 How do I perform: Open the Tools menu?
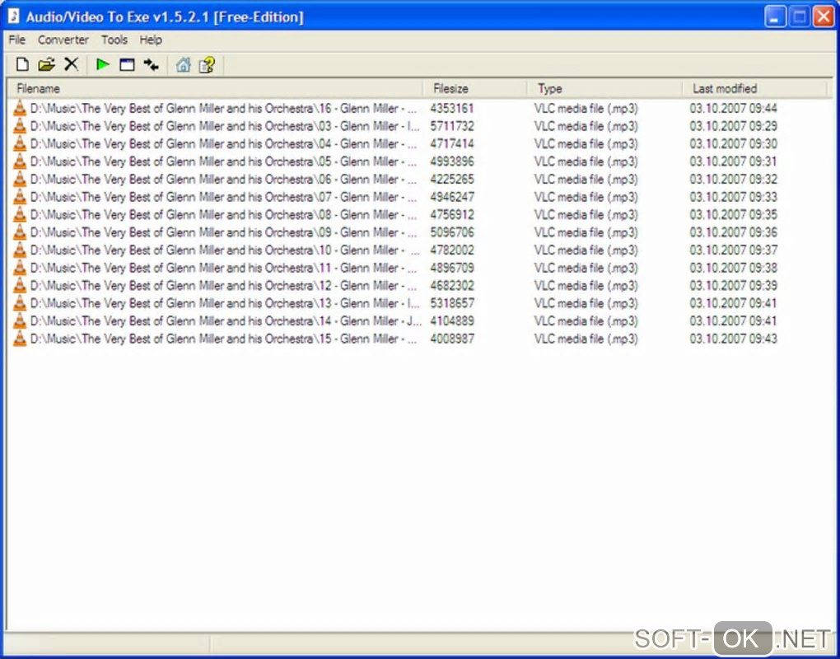click(114, 40)
